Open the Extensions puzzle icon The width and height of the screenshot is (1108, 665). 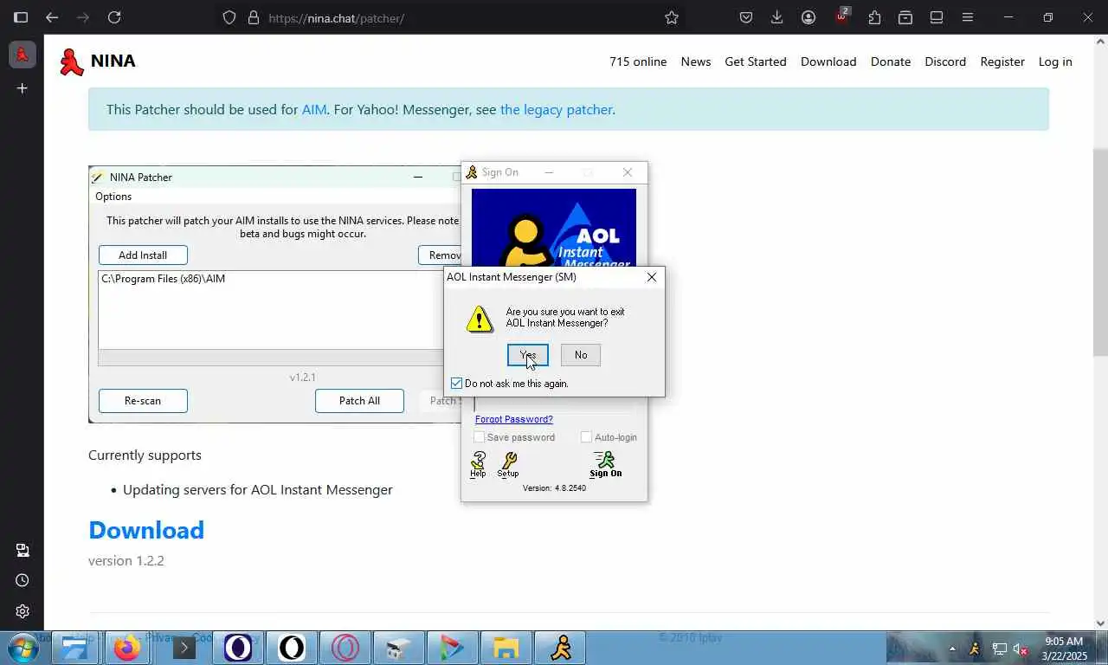[874, 17]
